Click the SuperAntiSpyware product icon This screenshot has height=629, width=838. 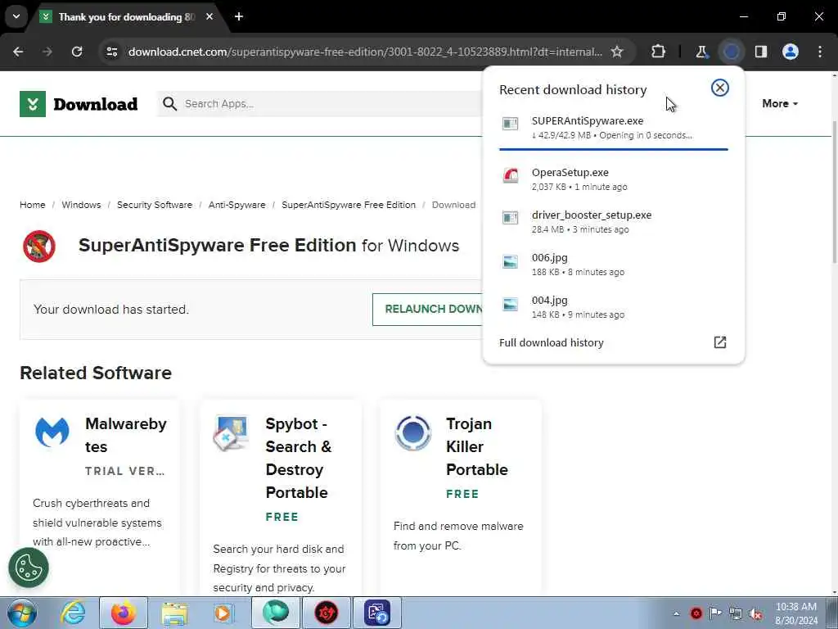coord(39,246)
